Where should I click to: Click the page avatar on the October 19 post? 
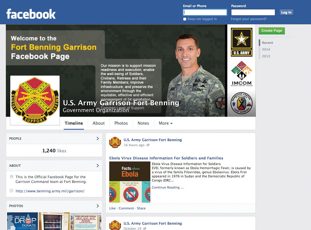pos(115,225)
